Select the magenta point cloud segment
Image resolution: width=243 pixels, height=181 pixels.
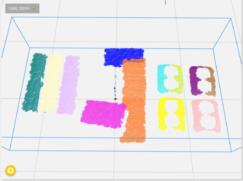point(103,114)
